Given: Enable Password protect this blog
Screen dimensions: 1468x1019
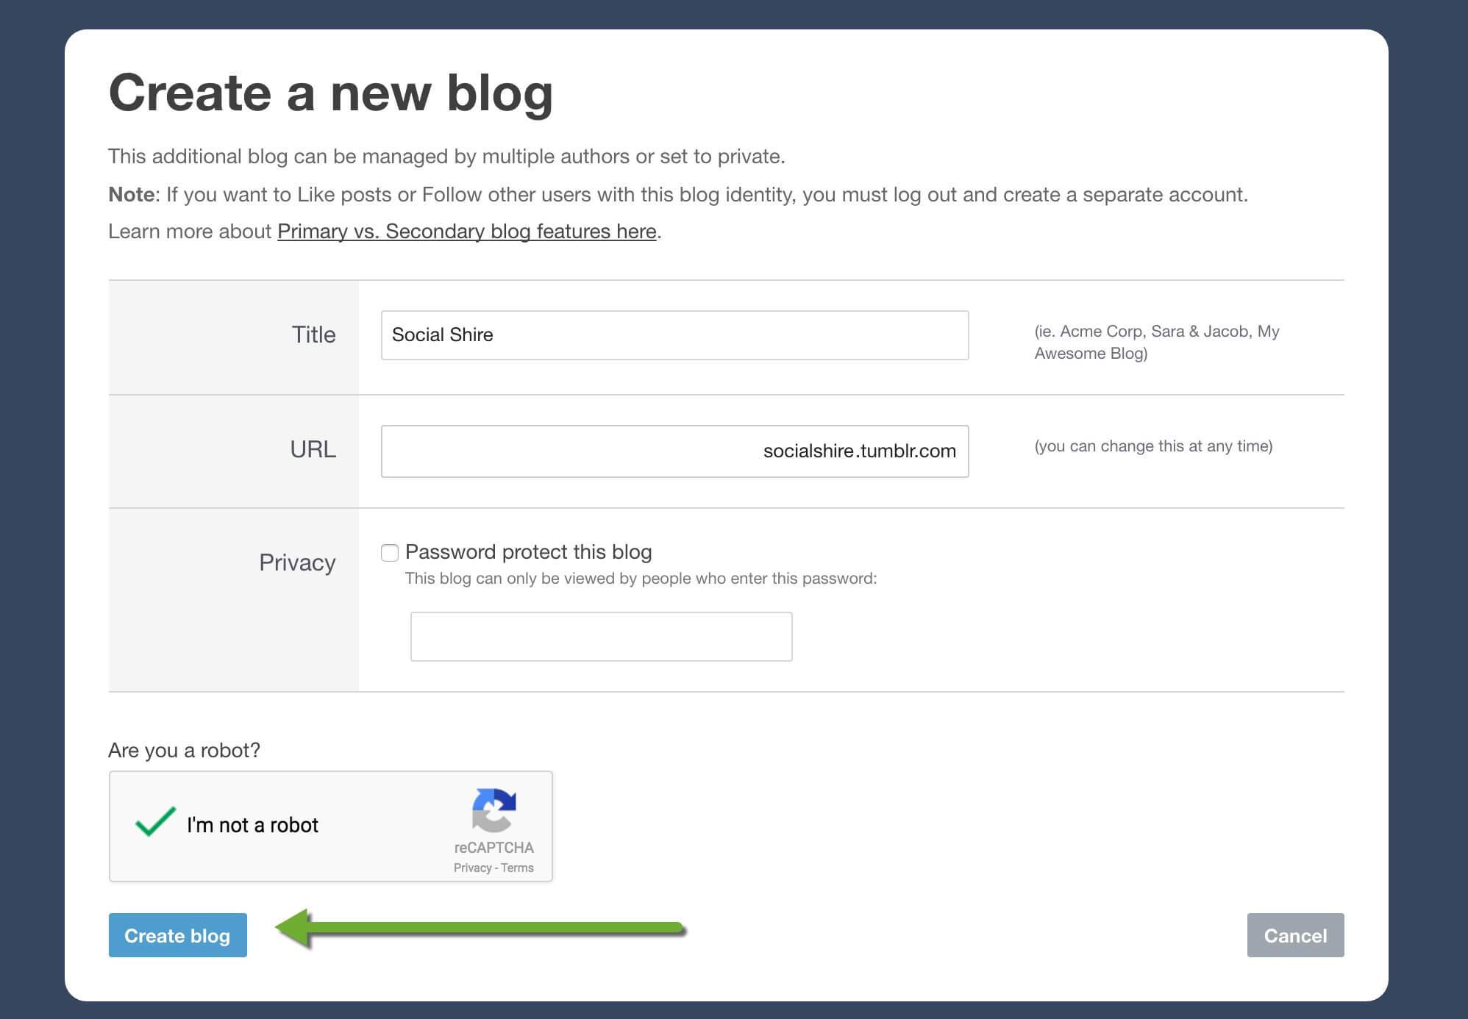Looking at the screenshot, I should tap(389, 552).
